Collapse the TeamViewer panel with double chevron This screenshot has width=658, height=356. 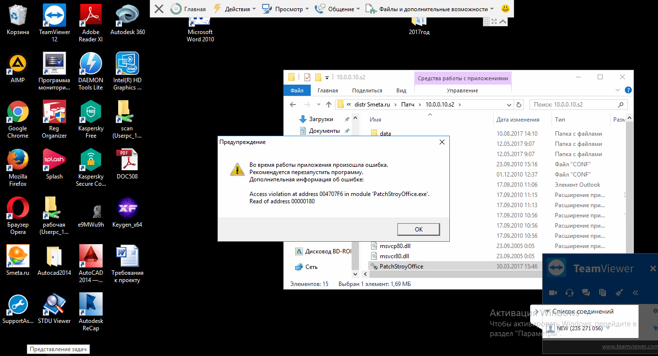click(635, 293)
